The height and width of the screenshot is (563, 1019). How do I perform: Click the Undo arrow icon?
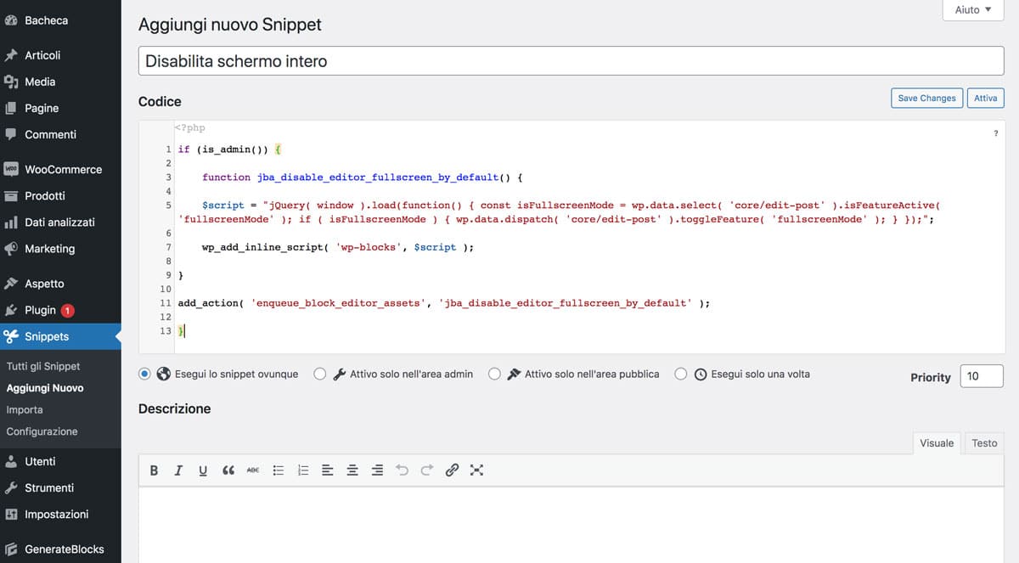(x=402, y=470)
